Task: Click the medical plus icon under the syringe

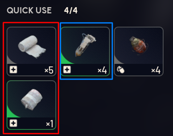Action: [x=67, y=70]
